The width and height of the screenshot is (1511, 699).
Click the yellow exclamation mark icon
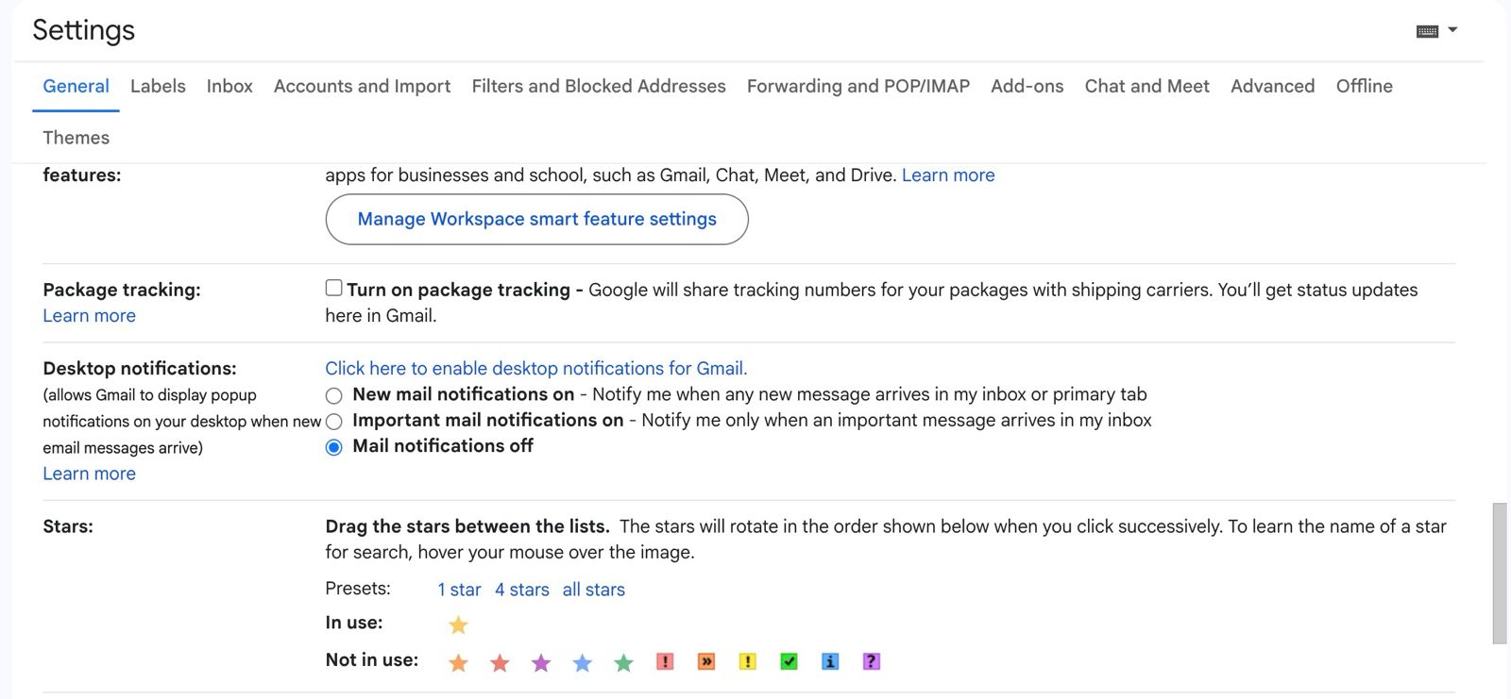tap(747, 662)
